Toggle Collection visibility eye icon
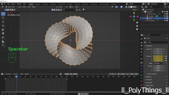 165,12
